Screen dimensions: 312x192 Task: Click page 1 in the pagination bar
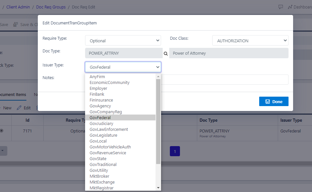click(x=175, y=151)
